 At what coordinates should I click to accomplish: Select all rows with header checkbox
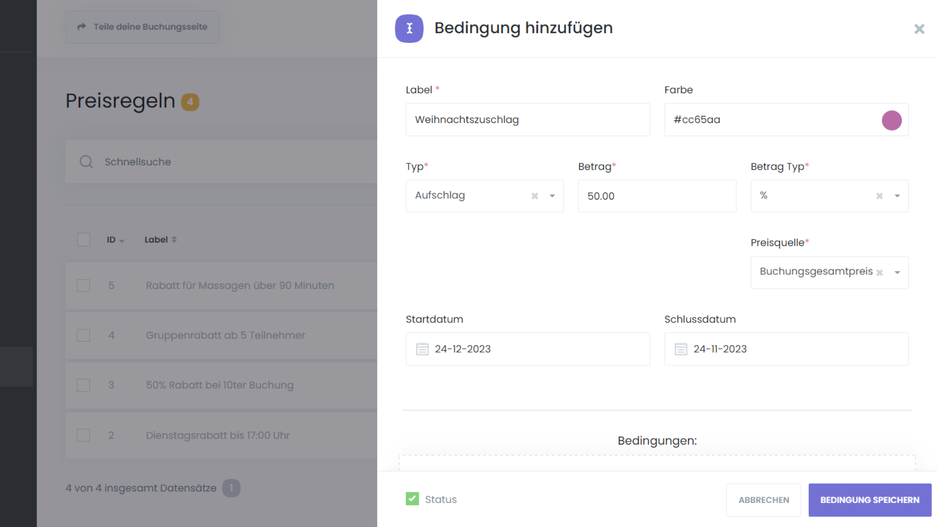83,240
